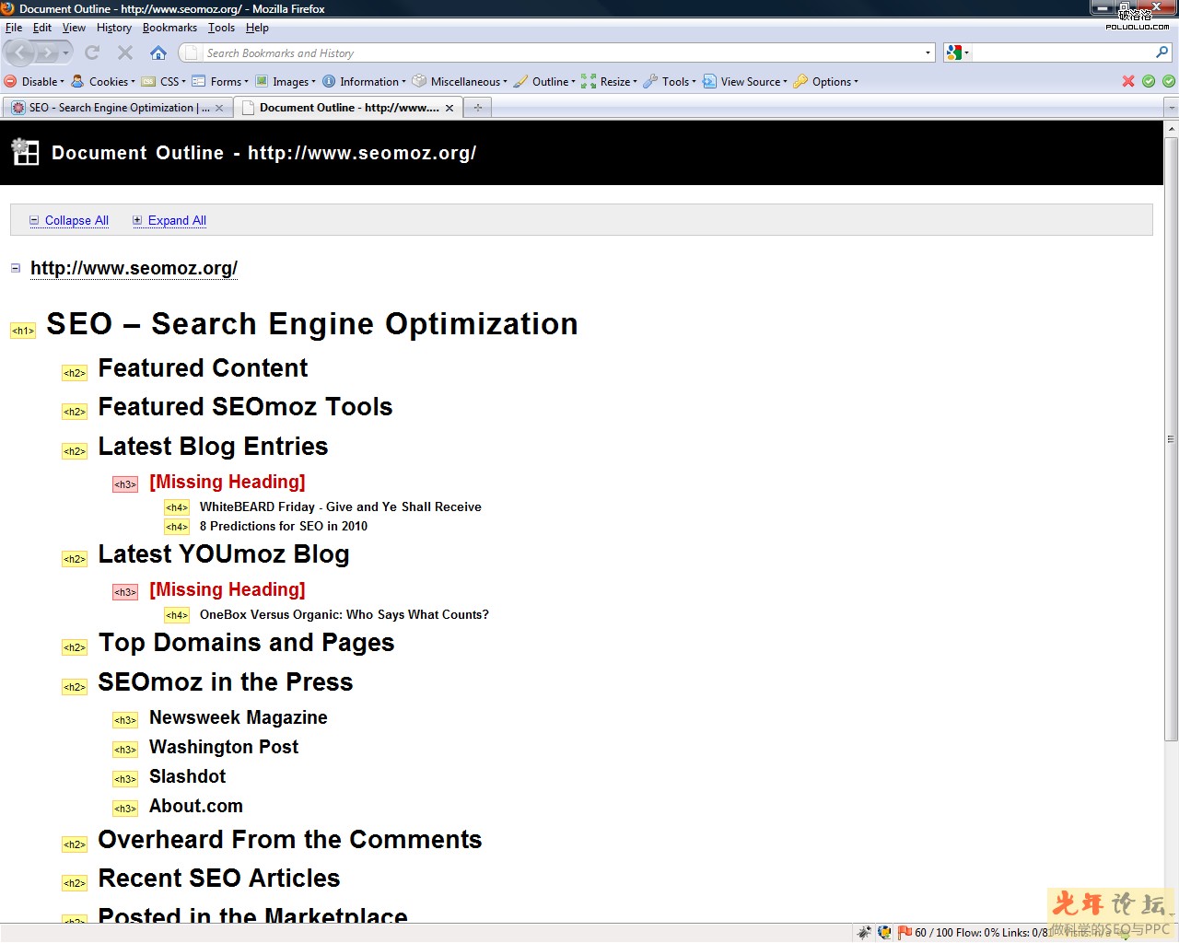Click the h1 tag badge beside SEO heading
Viewport: 1179px width, 943px height.
[x=22, y=331]
